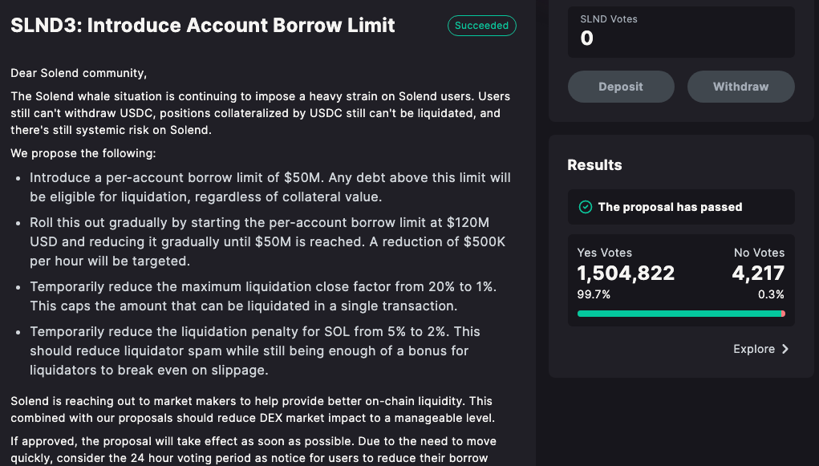Select the SLND Votes balance value

tap(587, 38)
